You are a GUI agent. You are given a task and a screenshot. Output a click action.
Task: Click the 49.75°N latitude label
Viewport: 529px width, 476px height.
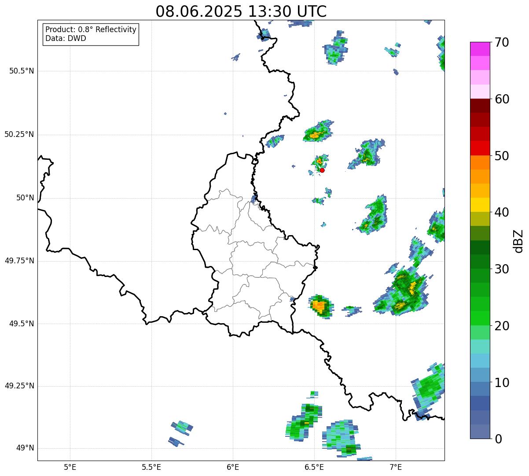(x=19, y=261)
